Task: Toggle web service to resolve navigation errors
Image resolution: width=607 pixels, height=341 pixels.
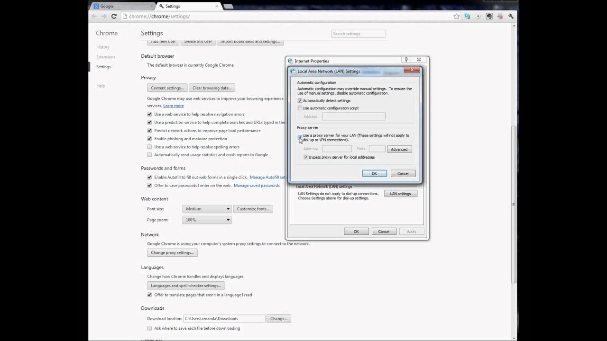Action: [149, 114]
